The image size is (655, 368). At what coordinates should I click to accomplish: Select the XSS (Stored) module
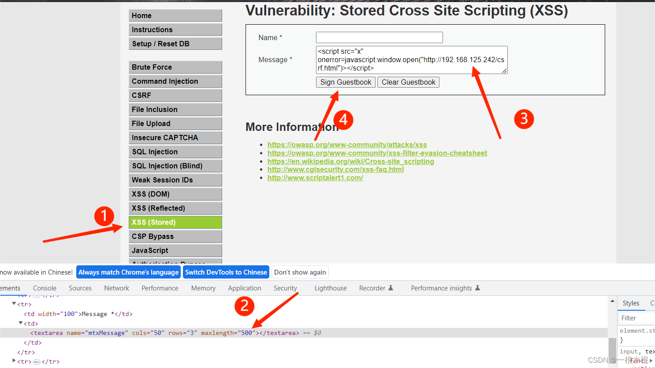pos(175,222)
